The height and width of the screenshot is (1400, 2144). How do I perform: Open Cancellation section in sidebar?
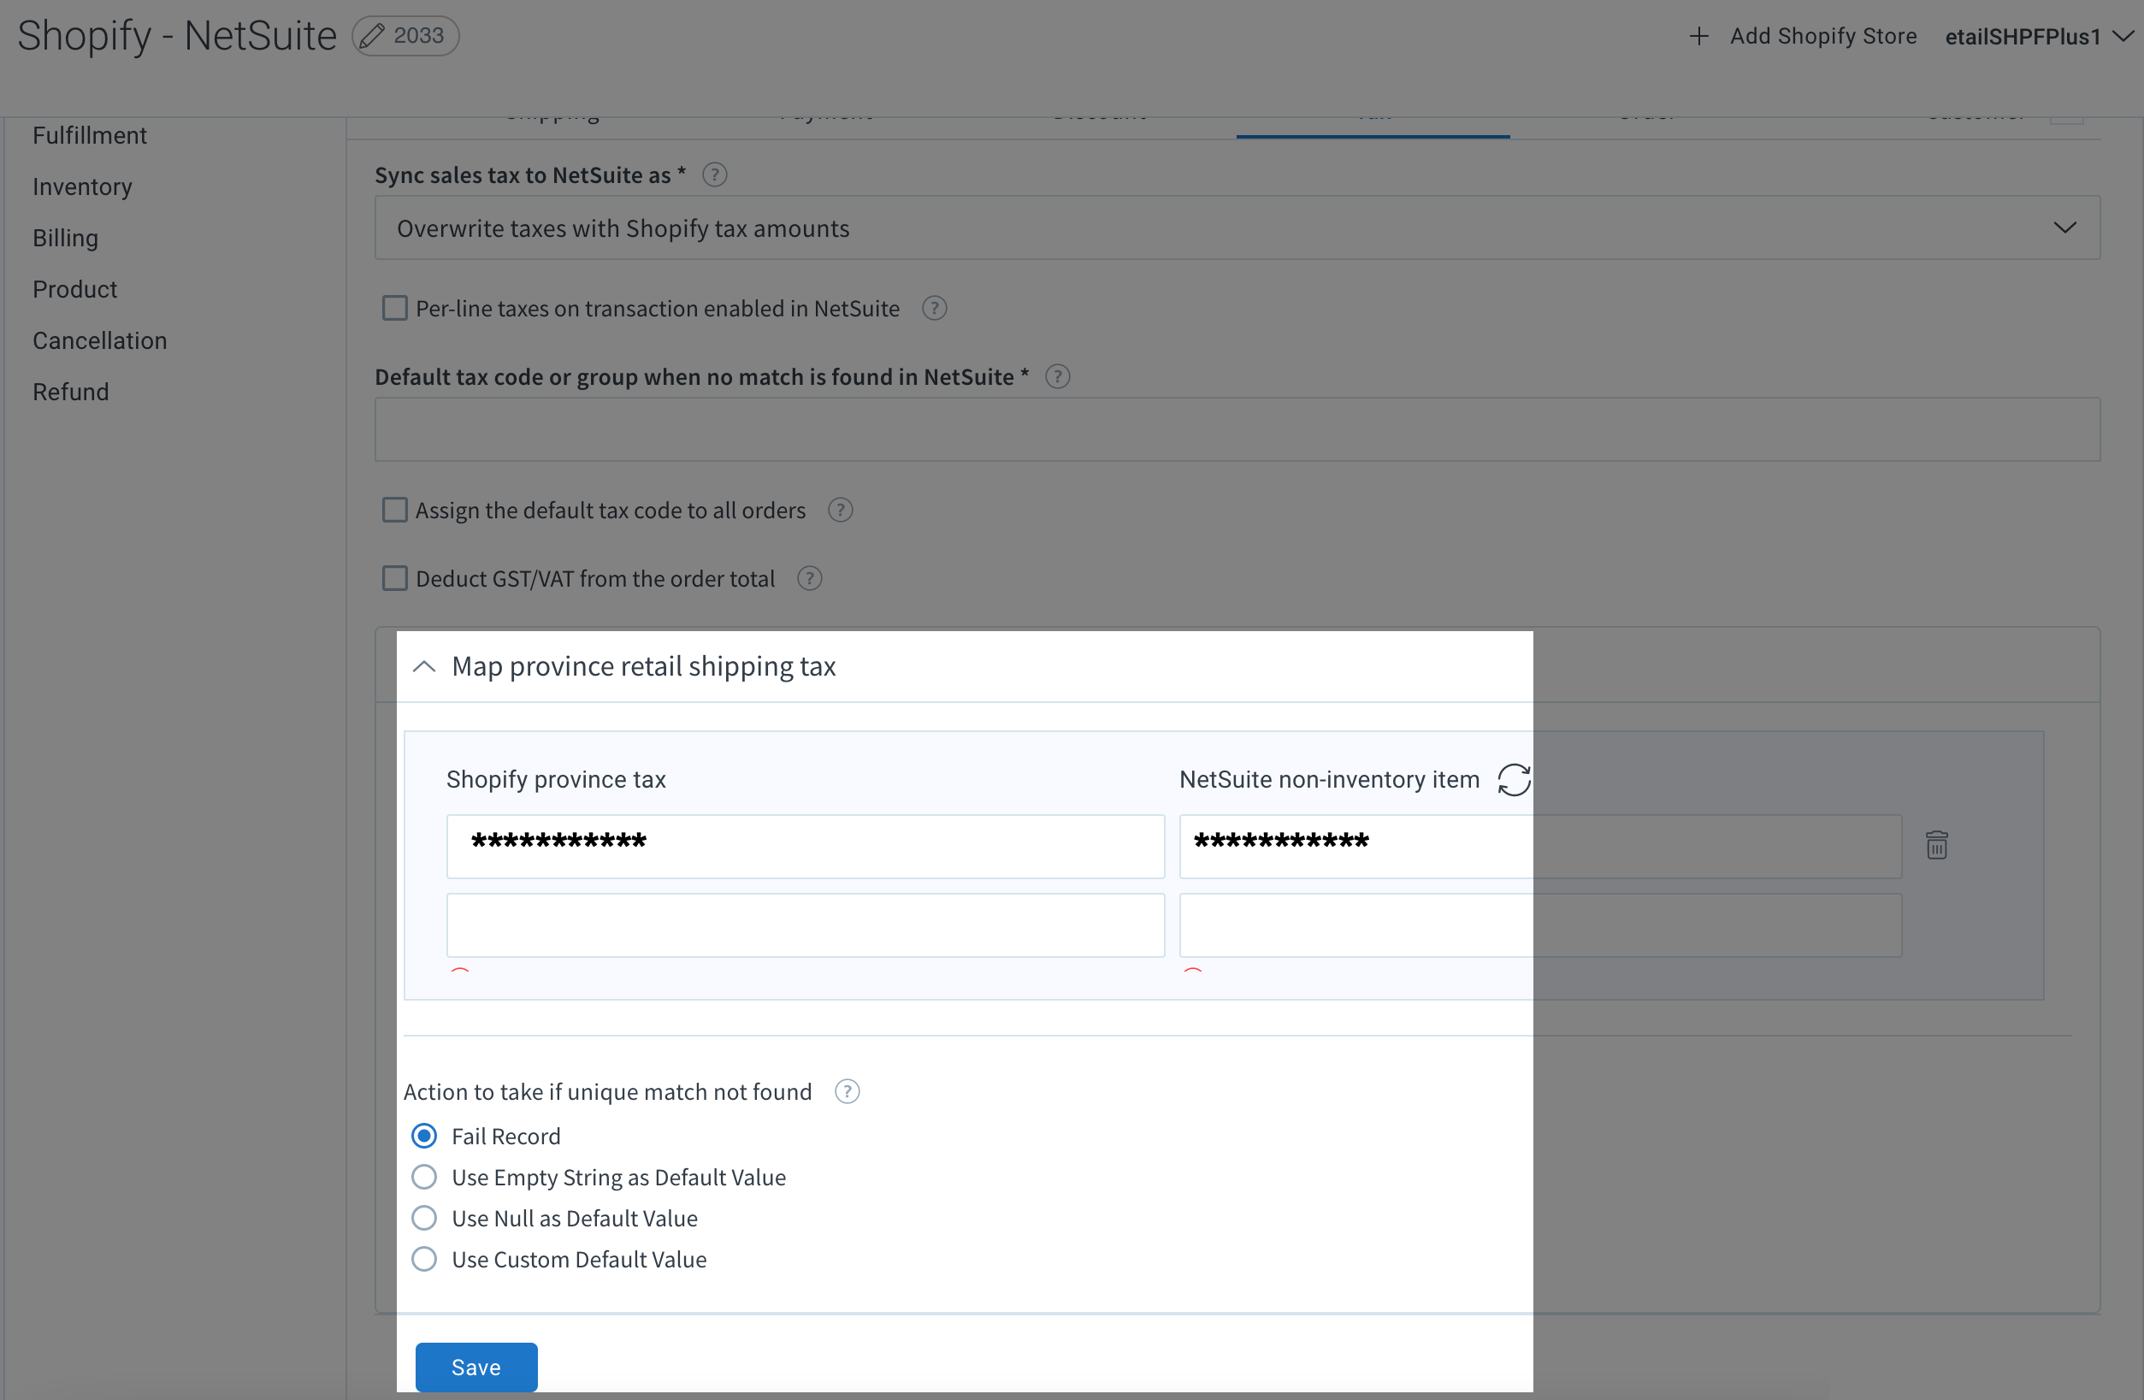99,340
